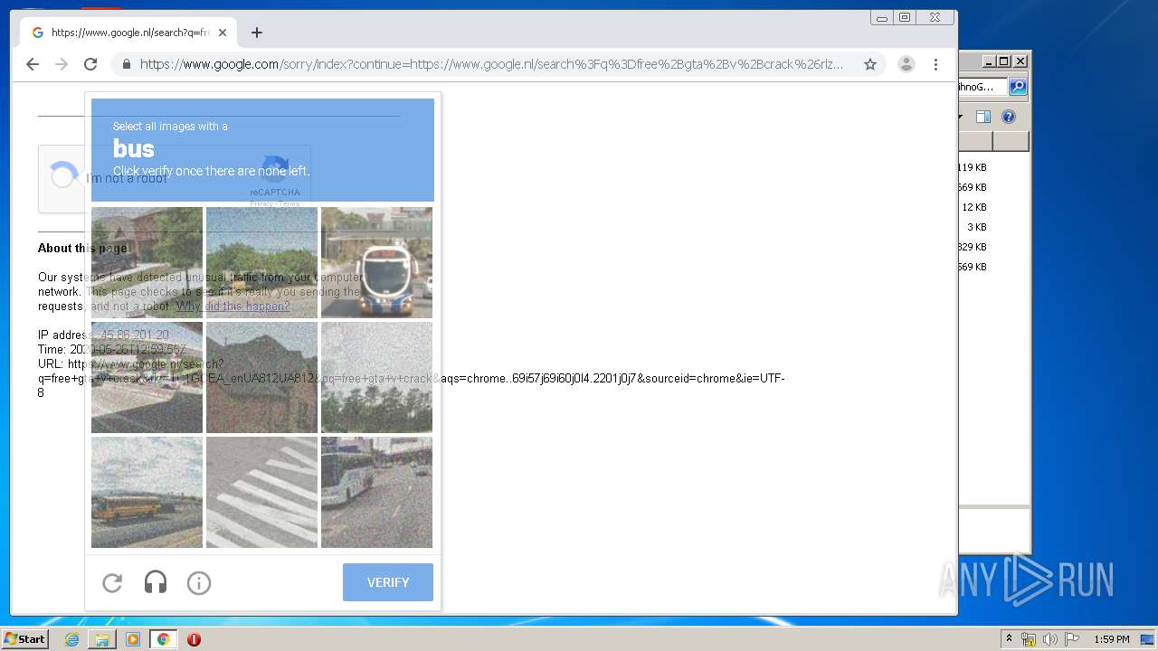Screen dimensions: 1158x651
Task: Select the tile with green bushes and road
Action: click(x=261, y=262)
